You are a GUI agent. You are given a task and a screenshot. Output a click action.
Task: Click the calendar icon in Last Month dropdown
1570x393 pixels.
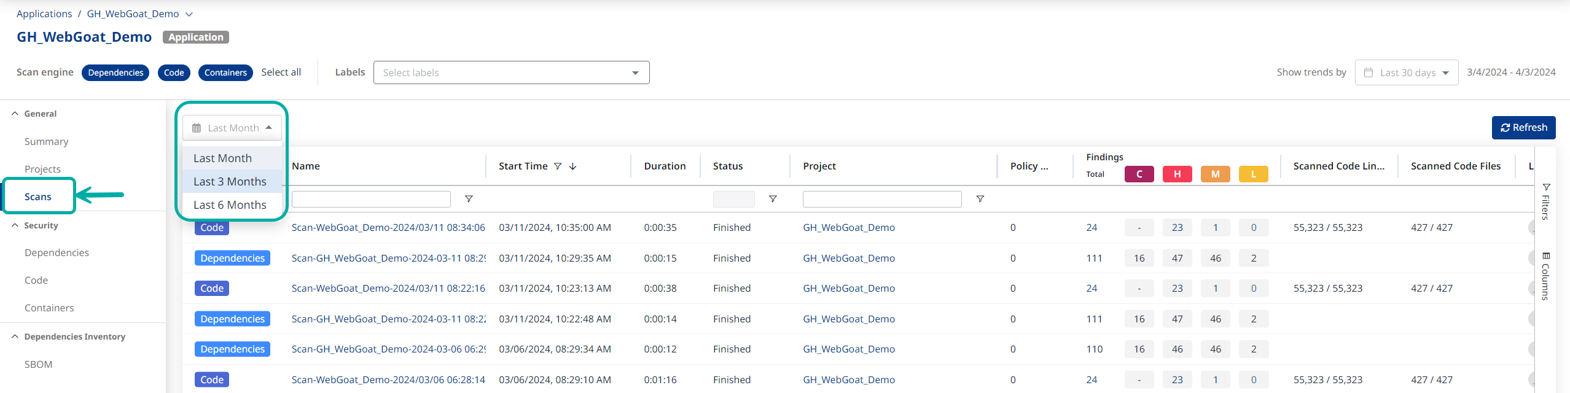(x=197, y=128)
